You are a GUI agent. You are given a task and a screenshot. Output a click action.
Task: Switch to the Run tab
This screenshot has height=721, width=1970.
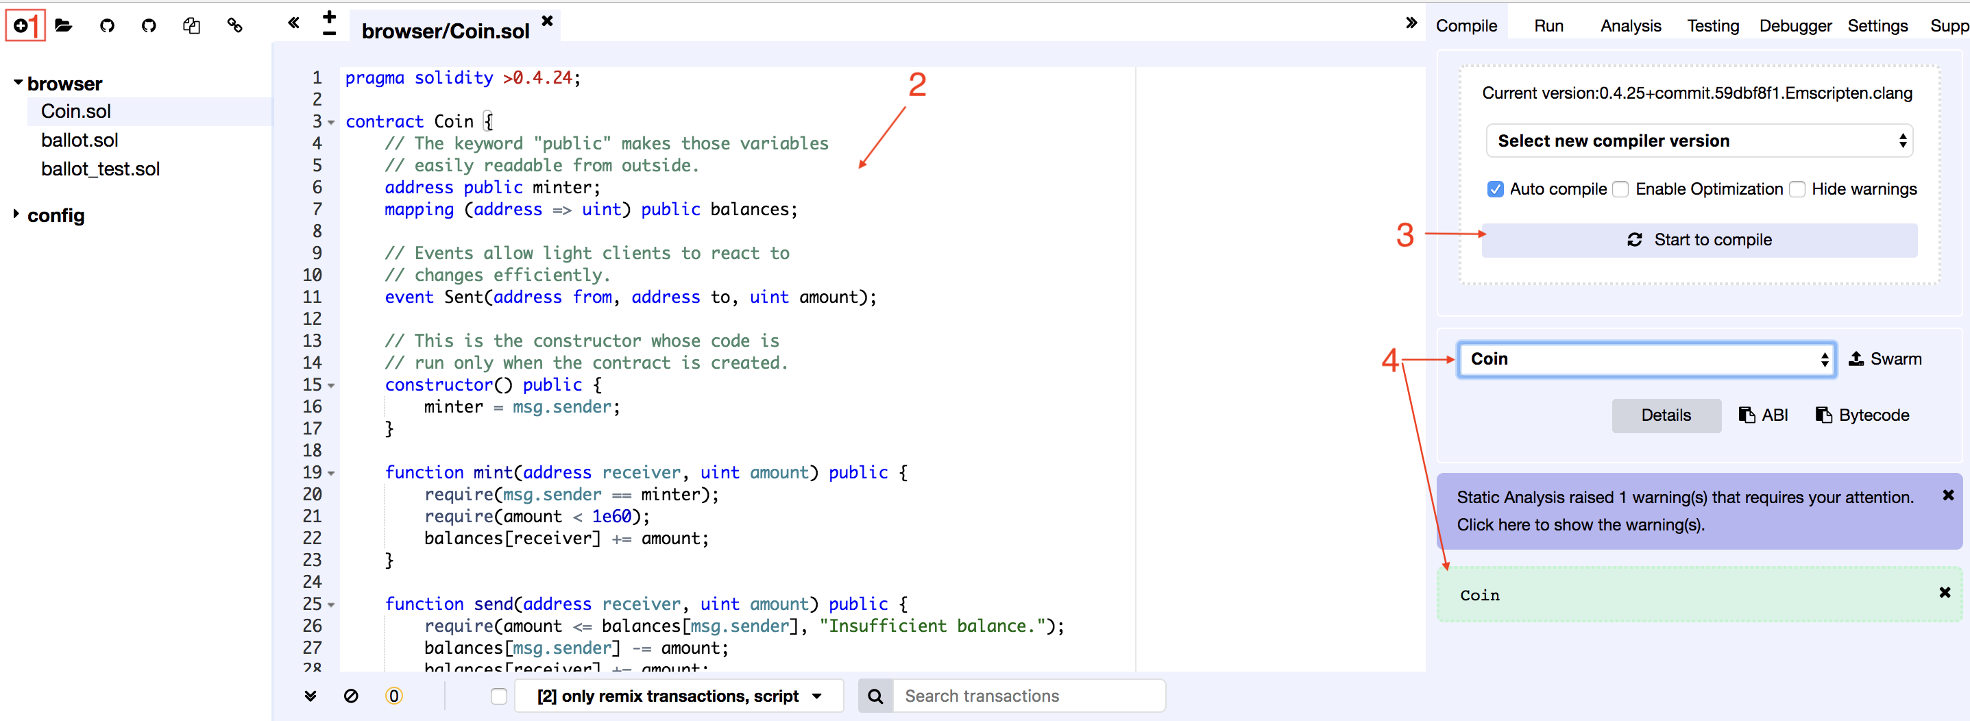pyautogui.click(x=1548, y=26)
